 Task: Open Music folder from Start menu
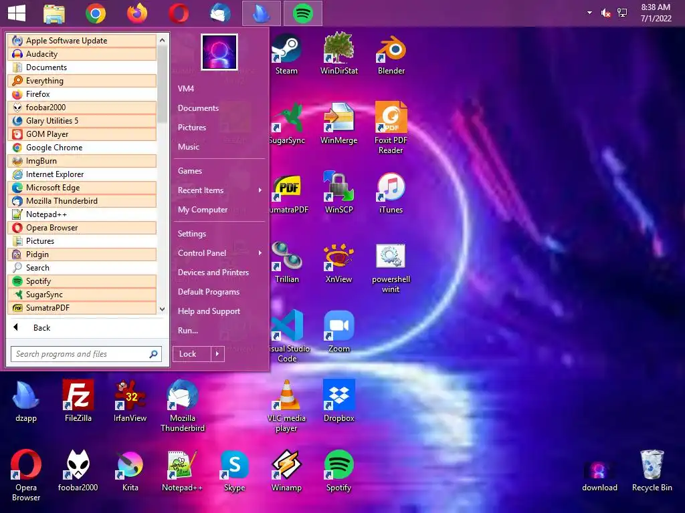(x=188, y=147)
